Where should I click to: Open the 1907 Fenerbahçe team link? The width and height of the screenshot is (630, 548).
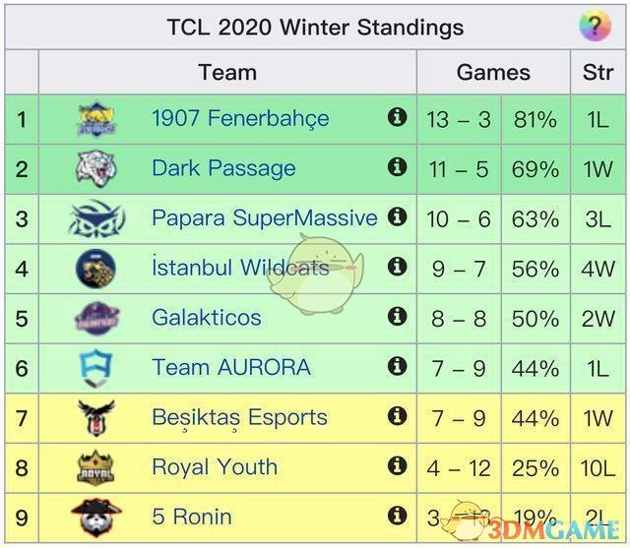click(240, 119)
